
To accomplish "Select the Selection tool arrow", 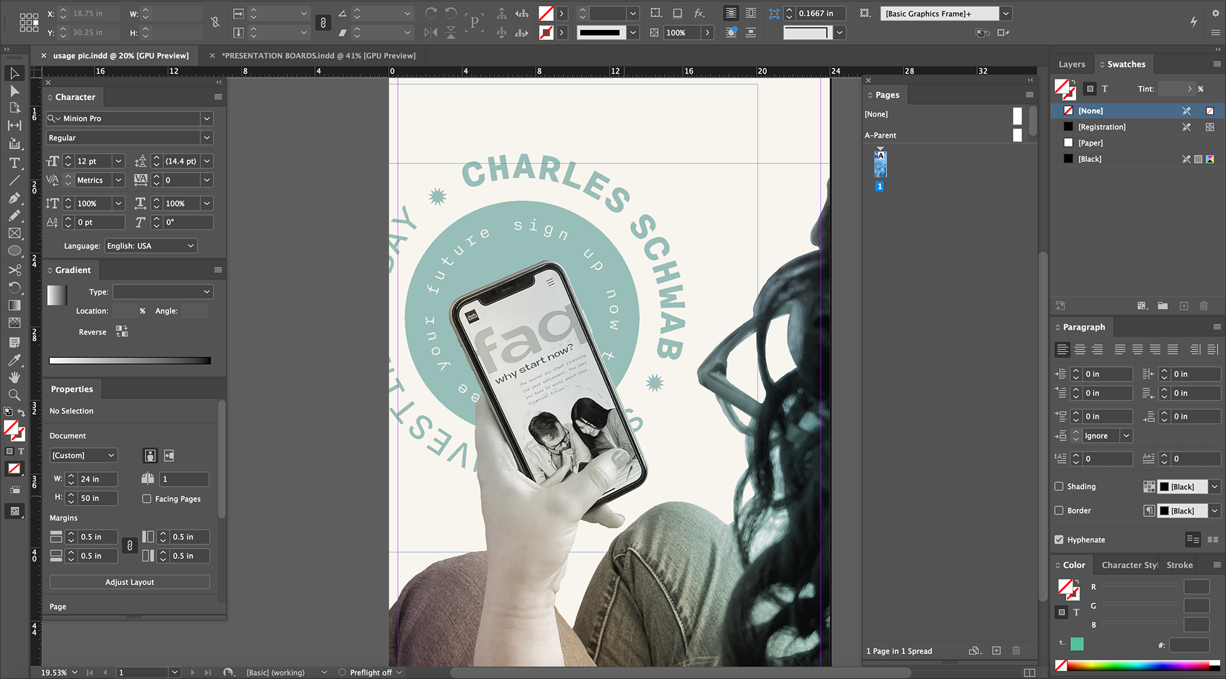I will [14, 73].
